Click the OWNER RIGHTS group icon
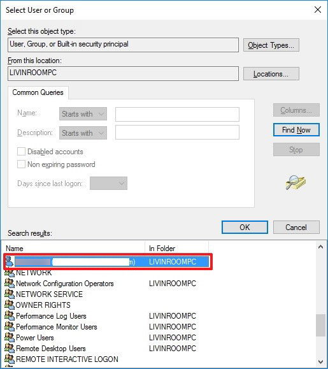 10,305
